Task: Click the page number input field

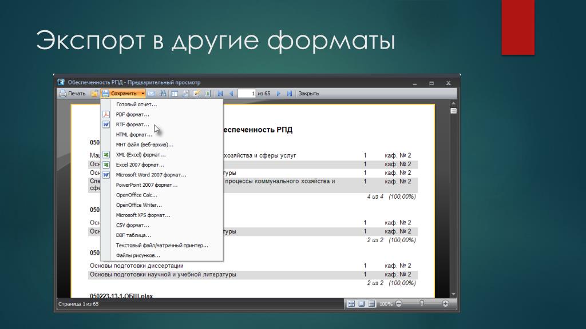Action: [247, 94]
